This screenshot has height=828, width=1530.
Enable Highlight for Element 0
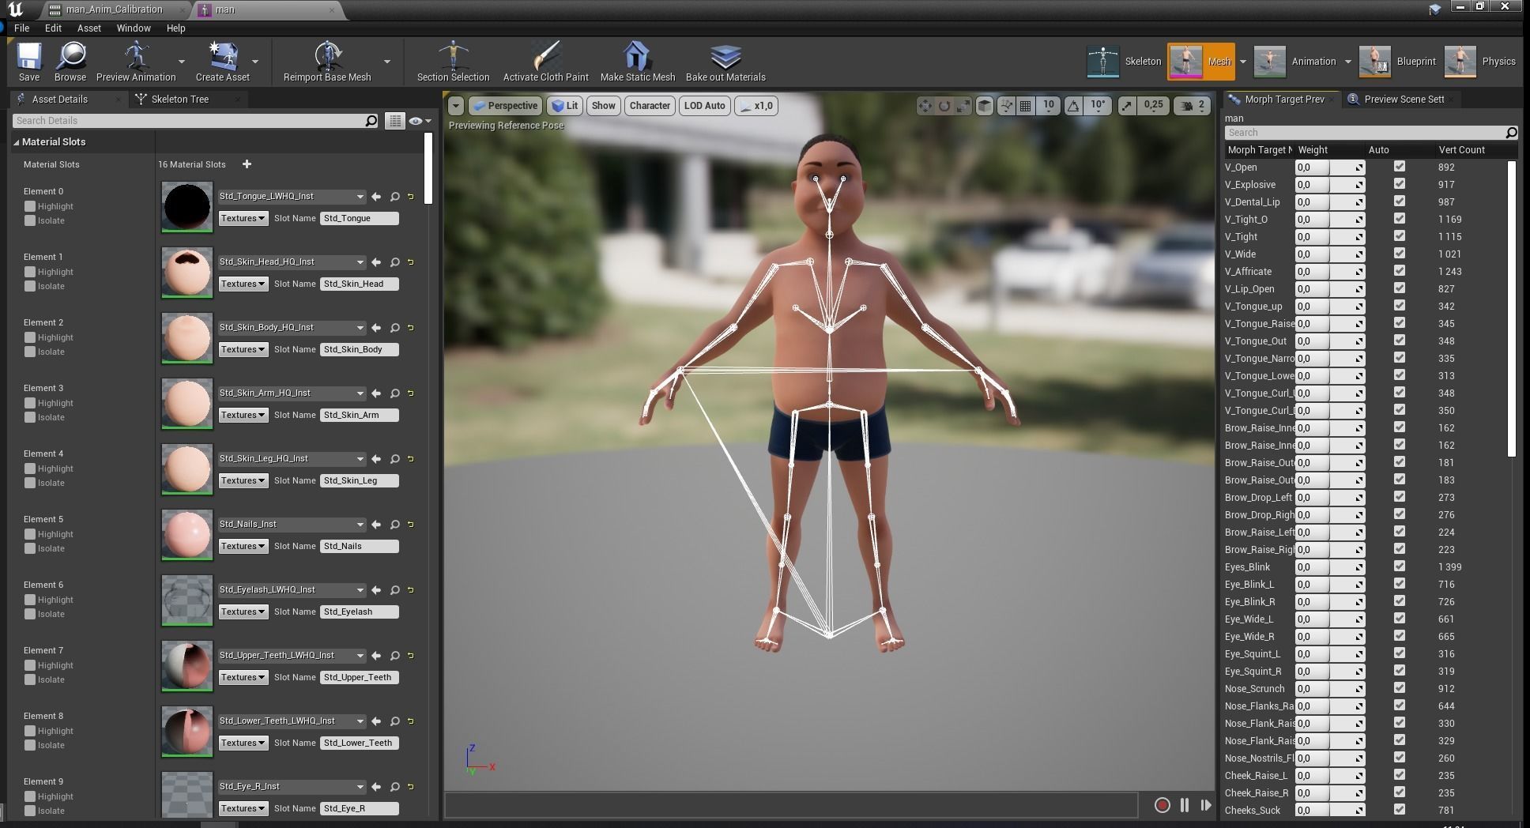pos(30,206)
